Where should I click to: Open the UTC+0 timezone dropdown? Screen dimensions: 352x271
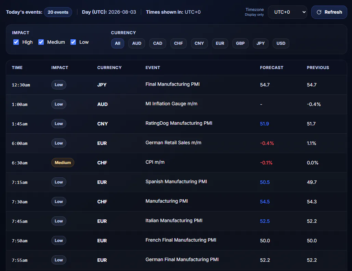pyautogui.click(x=287, y=12)
